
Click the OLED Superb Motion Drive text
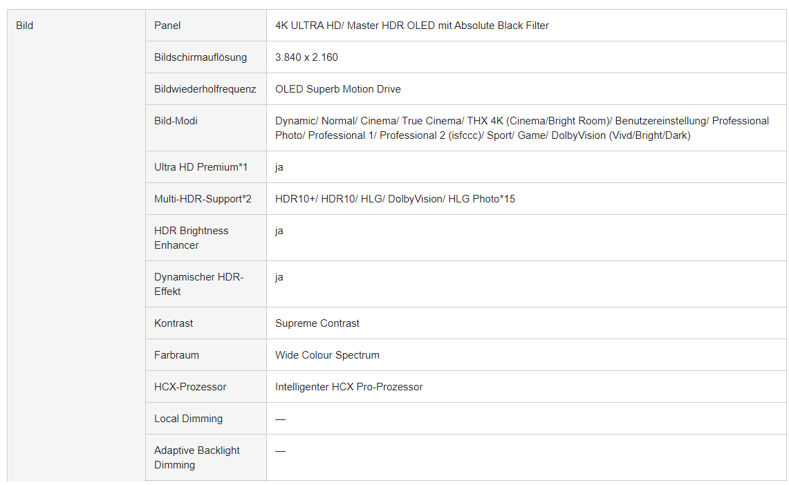pos(337,89)
